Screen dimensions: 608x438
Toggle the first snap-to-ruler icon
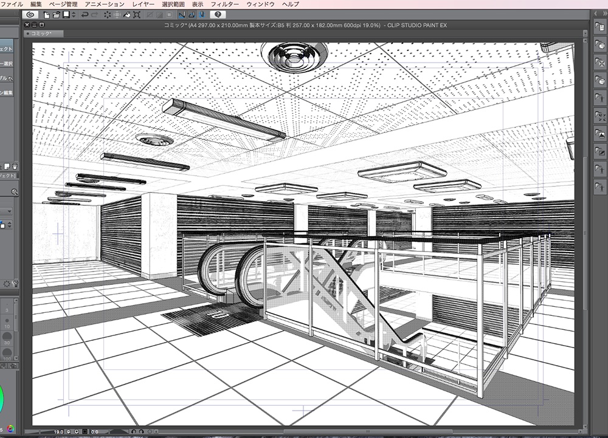(182, 14)
